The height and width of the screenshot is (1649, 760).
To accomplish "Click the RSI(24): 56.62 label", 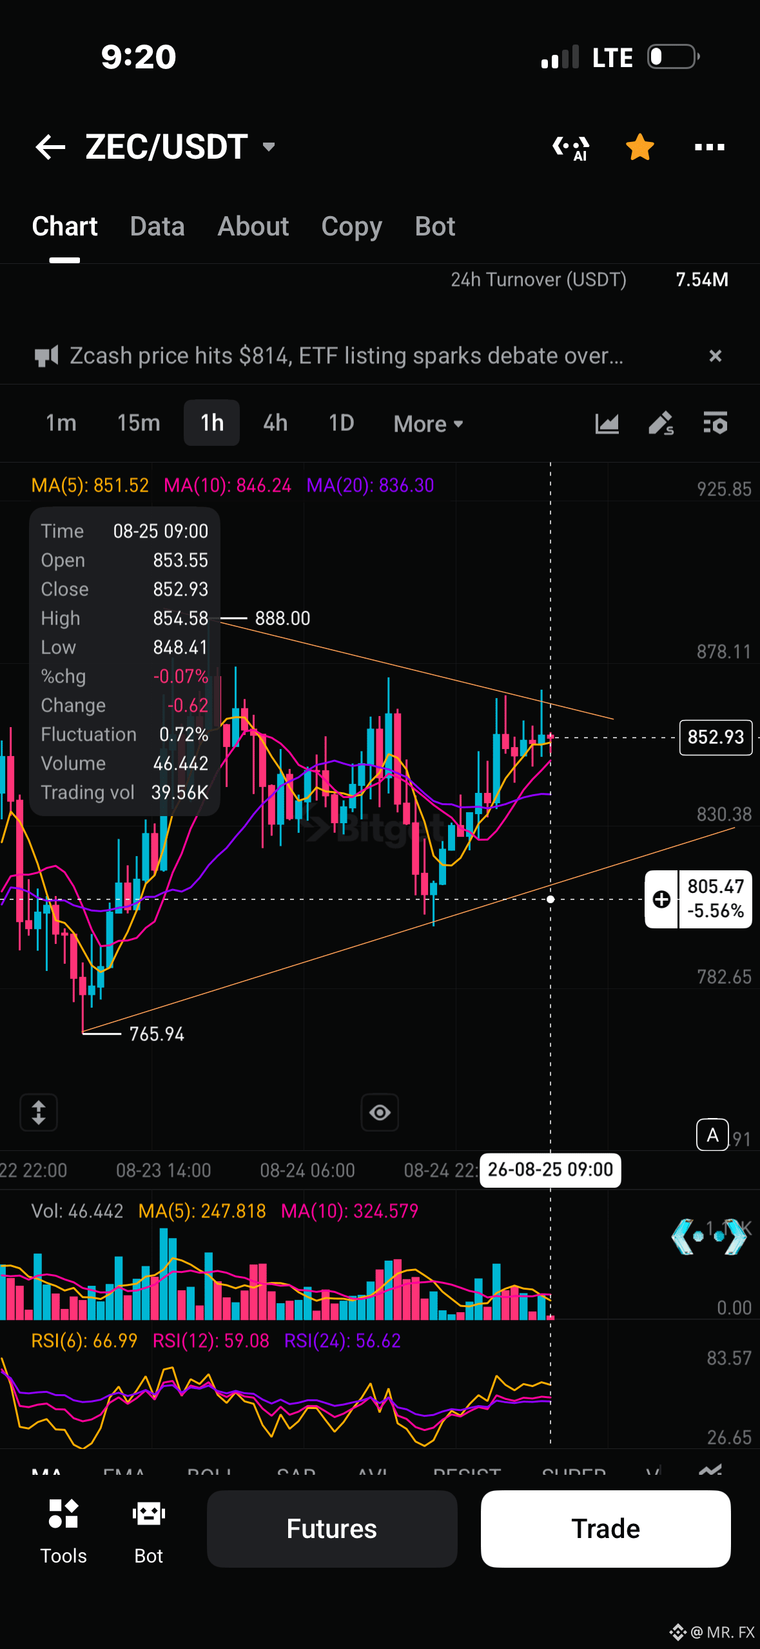I will coord(343,1341).
